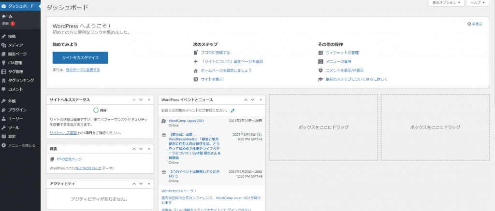Click the red update count badge
Screen dimensions: 495x211
[13, 24]
